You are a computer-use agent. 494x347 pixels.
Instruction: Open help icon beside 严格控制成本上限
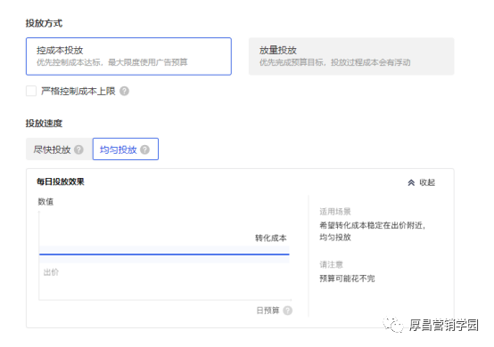125,91
